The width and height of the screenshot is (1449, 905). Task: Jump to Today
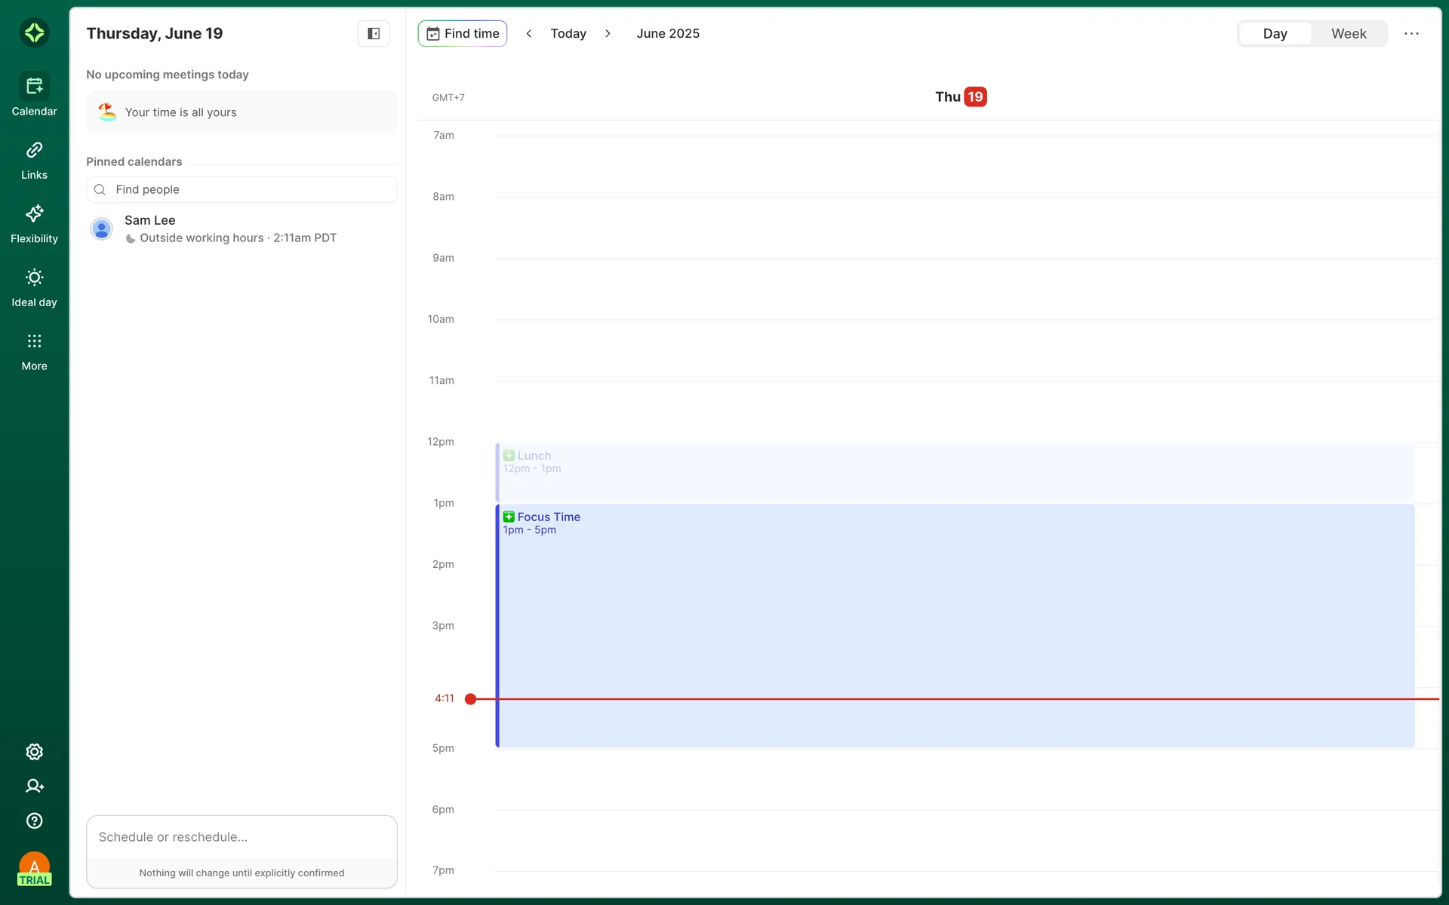[568, 34]
